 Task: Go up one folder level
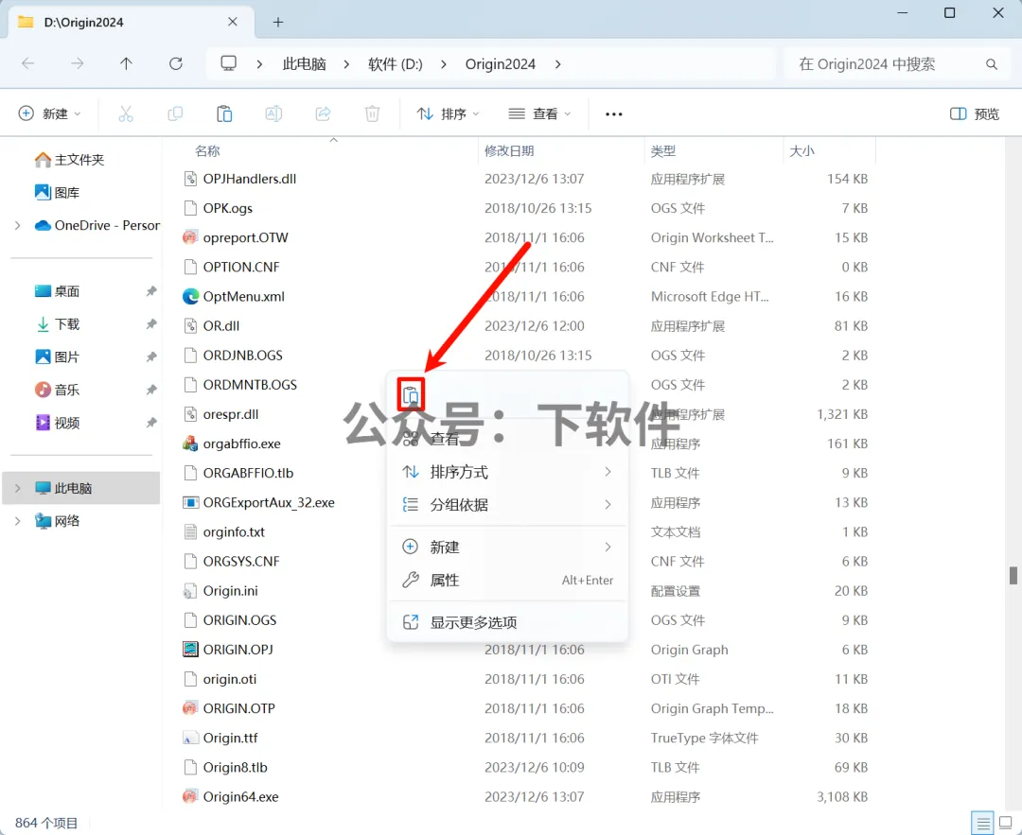point(127,63)
